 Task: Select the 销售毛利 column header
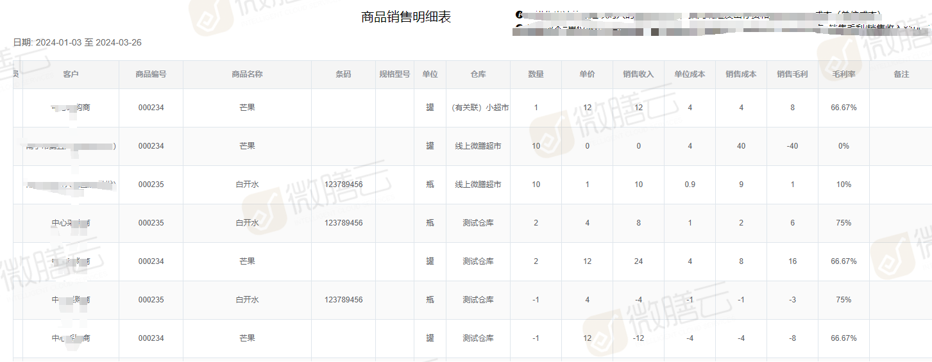click(792, 74)
